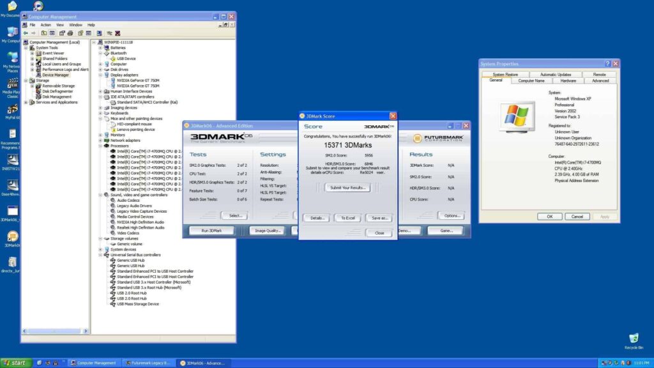Click the Options button in 3DMark06 Results
This screenshot has width=654, height=368.
[x=452, y=216]
